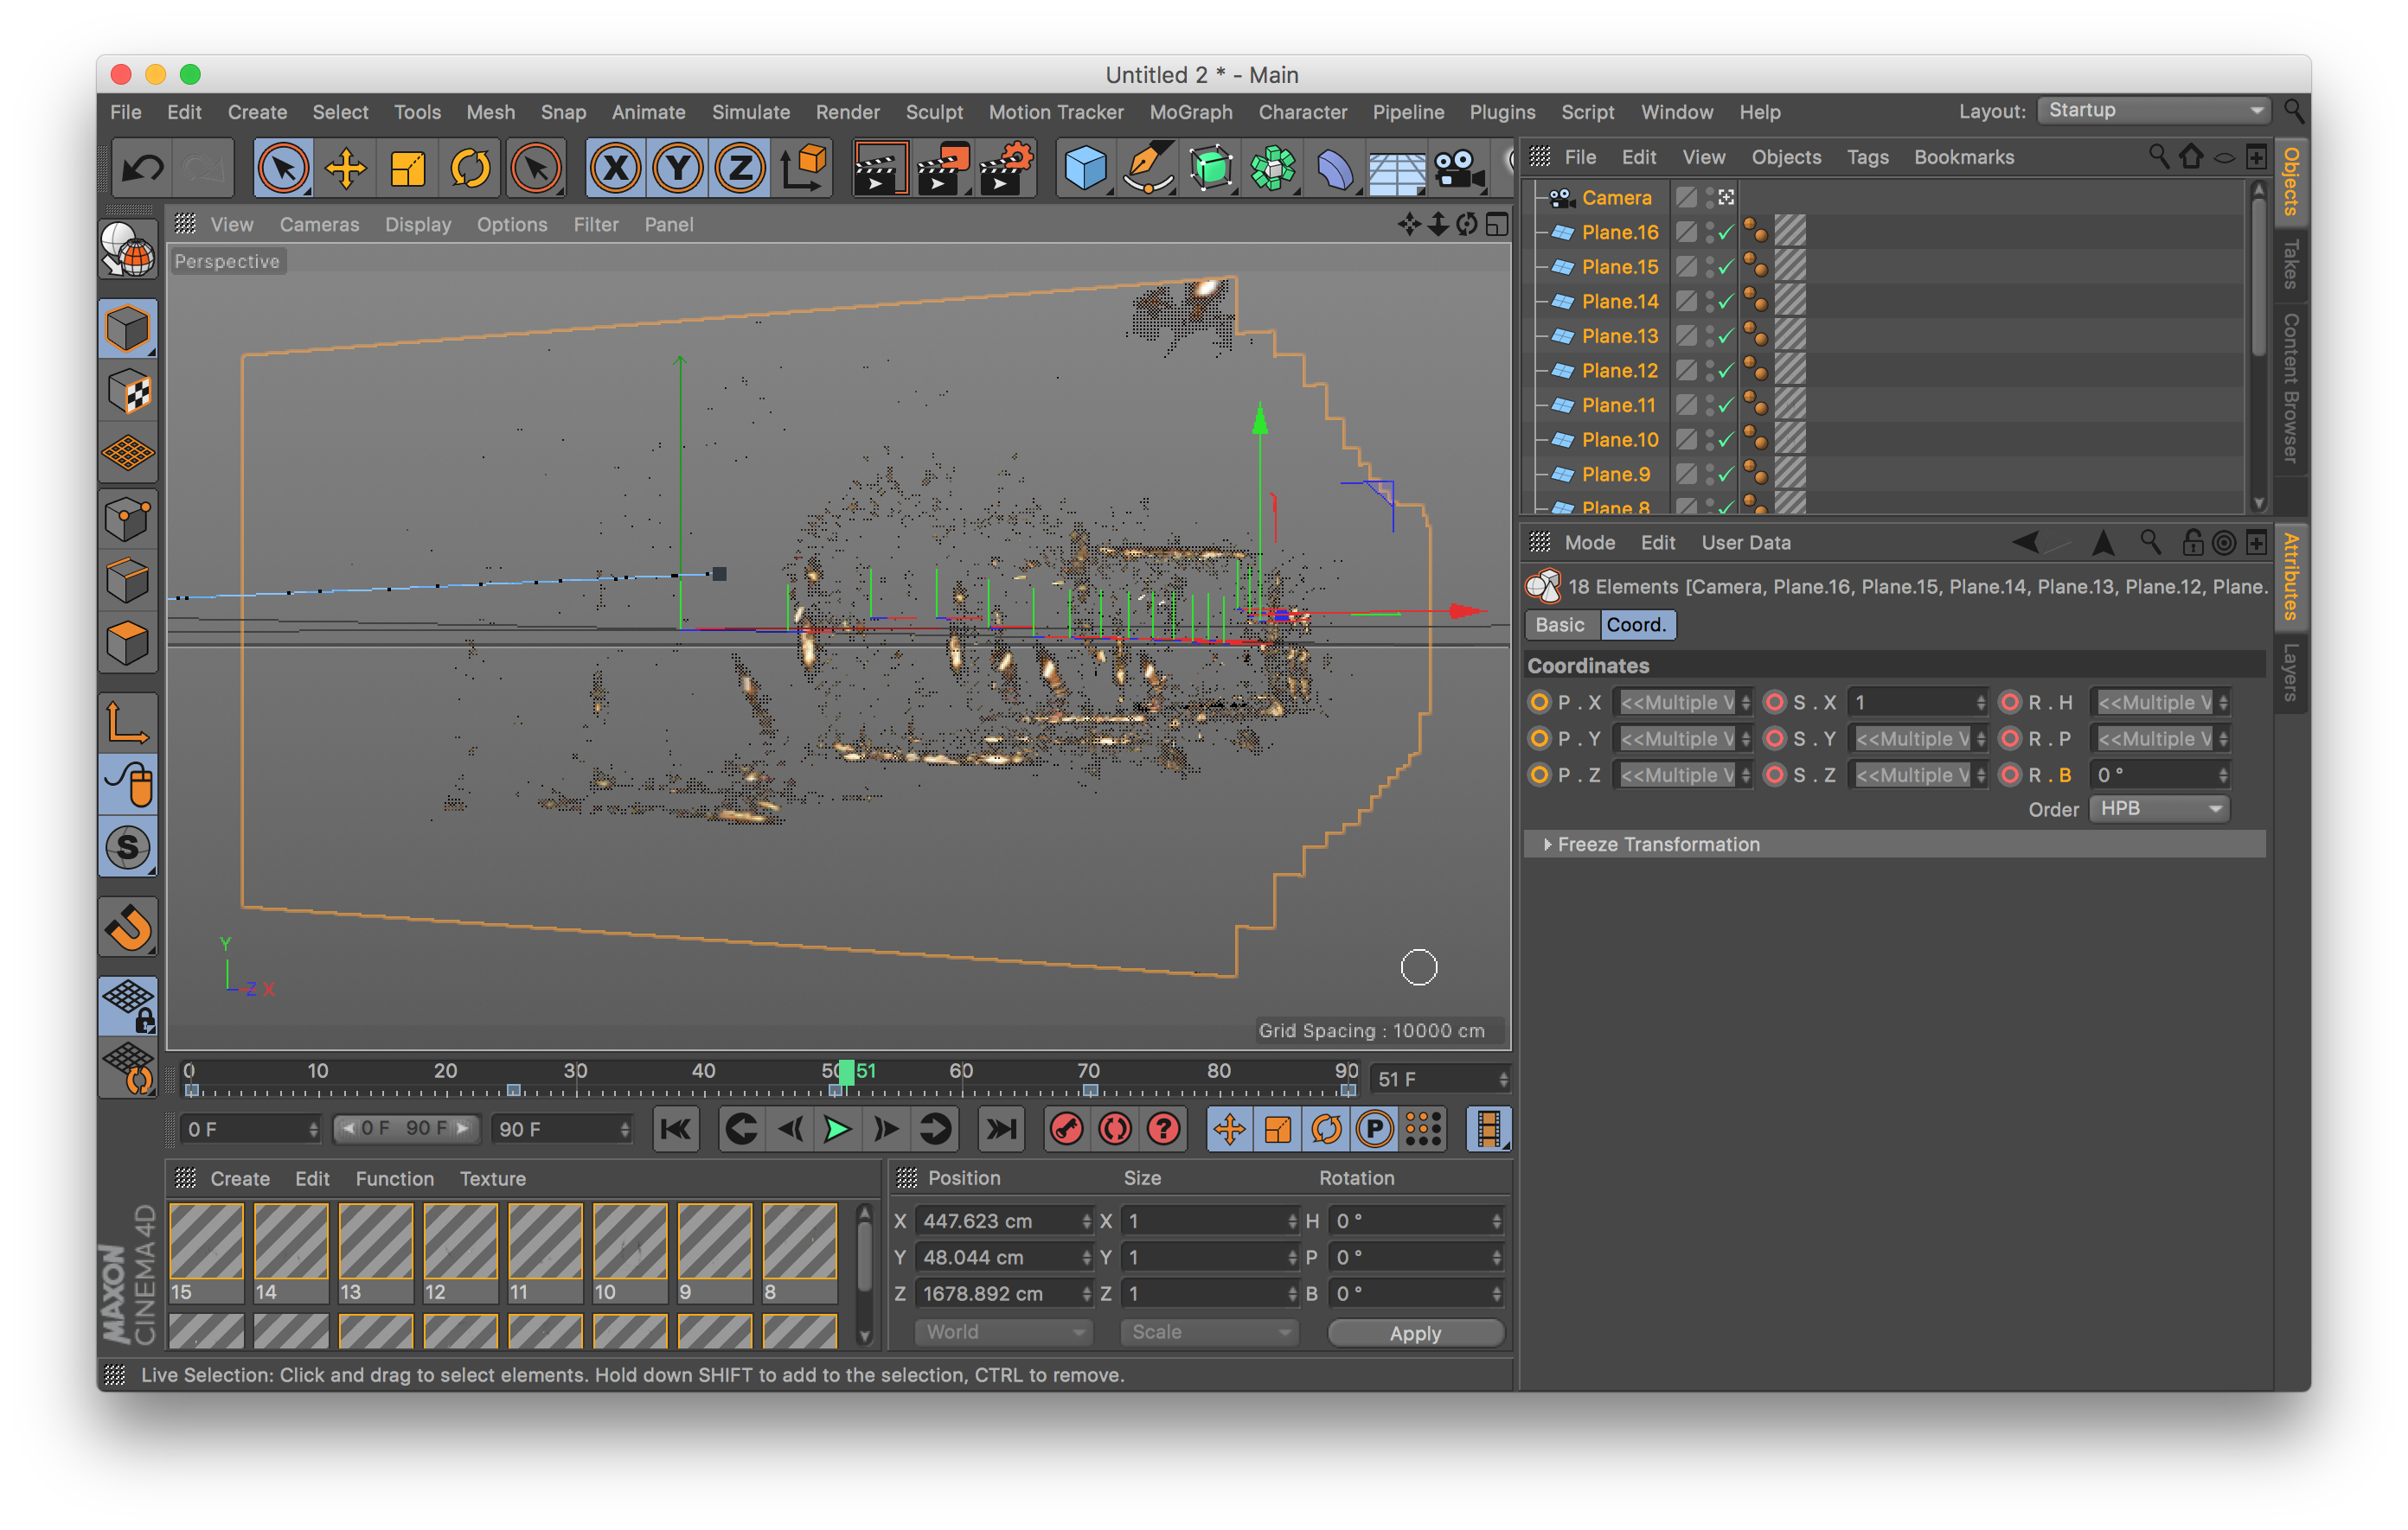The image size is (2408, 1530).
Task: Toggle Plane.16 enabled checkmark
Action: coord(1725,233)
